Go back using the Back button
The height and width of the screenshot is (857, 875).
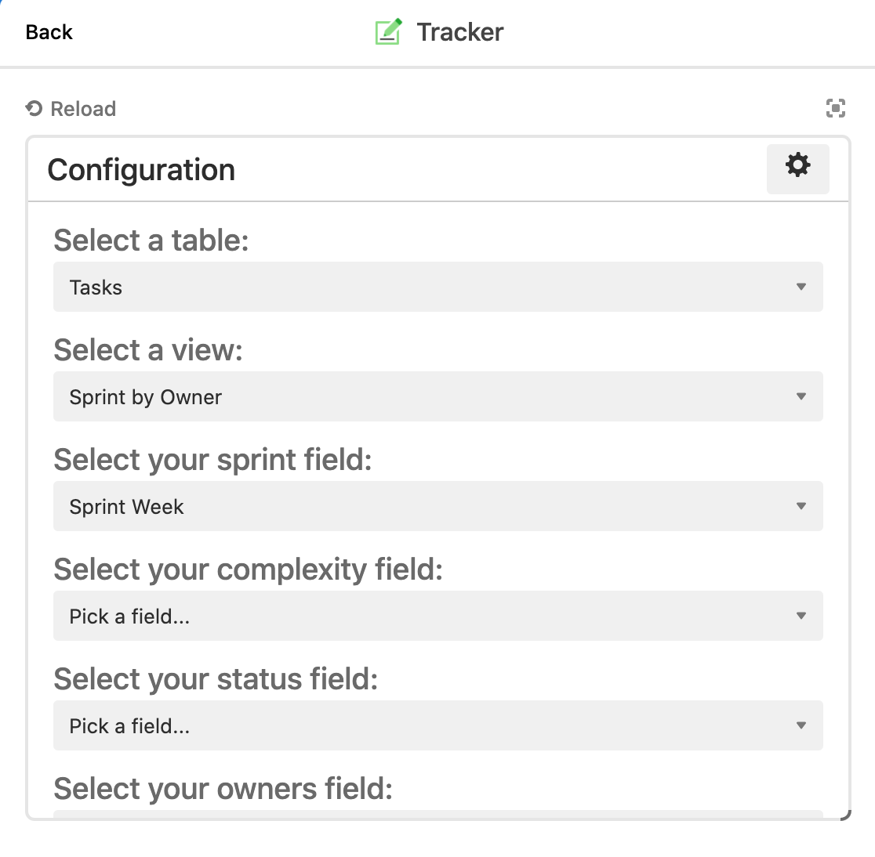coord(49,32)
